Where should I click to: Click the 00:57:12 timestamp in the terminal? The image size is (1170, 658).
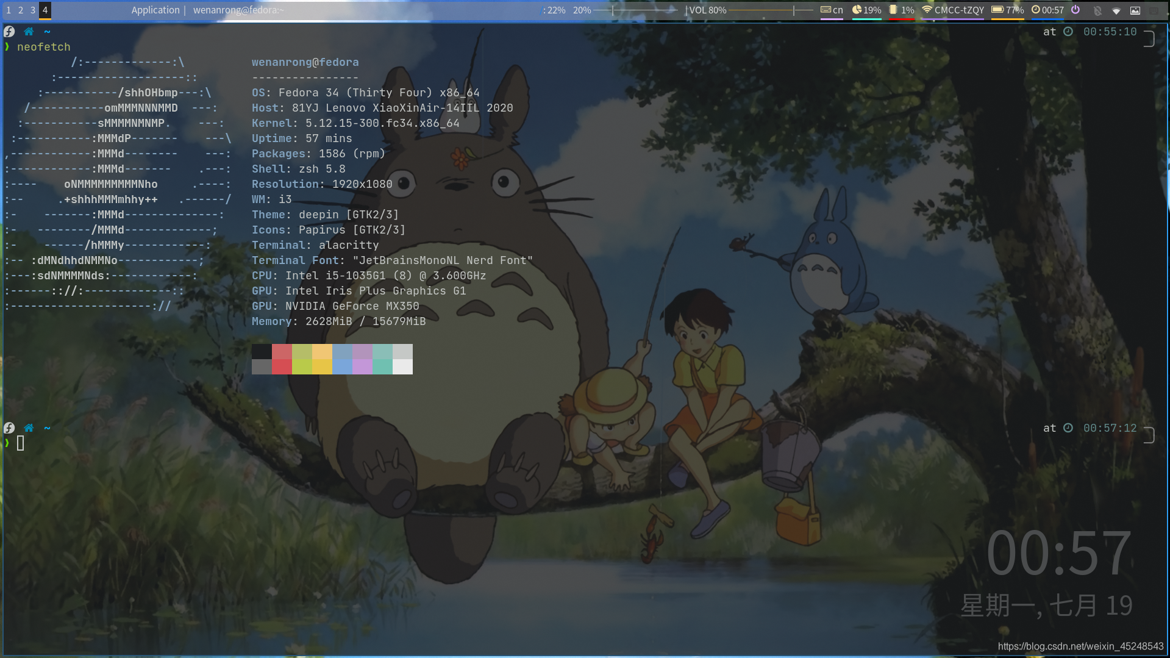click(1110, 428)
